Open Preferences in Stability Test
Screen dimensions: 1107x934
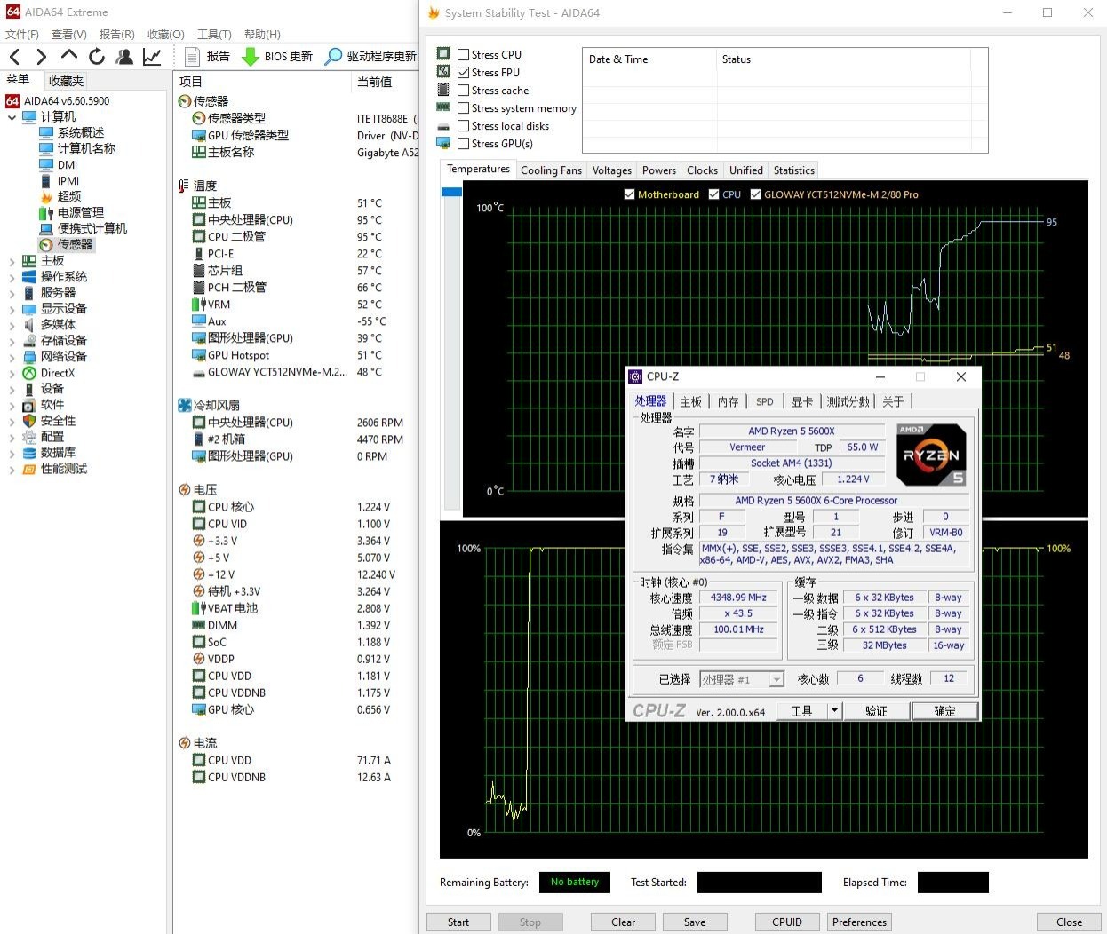tap(859, 922)
